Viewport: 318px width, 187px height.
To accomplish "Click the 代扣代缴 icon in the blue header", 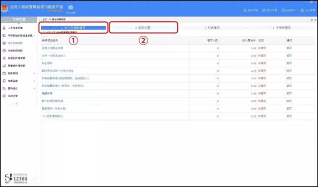I will pos(71,9).
